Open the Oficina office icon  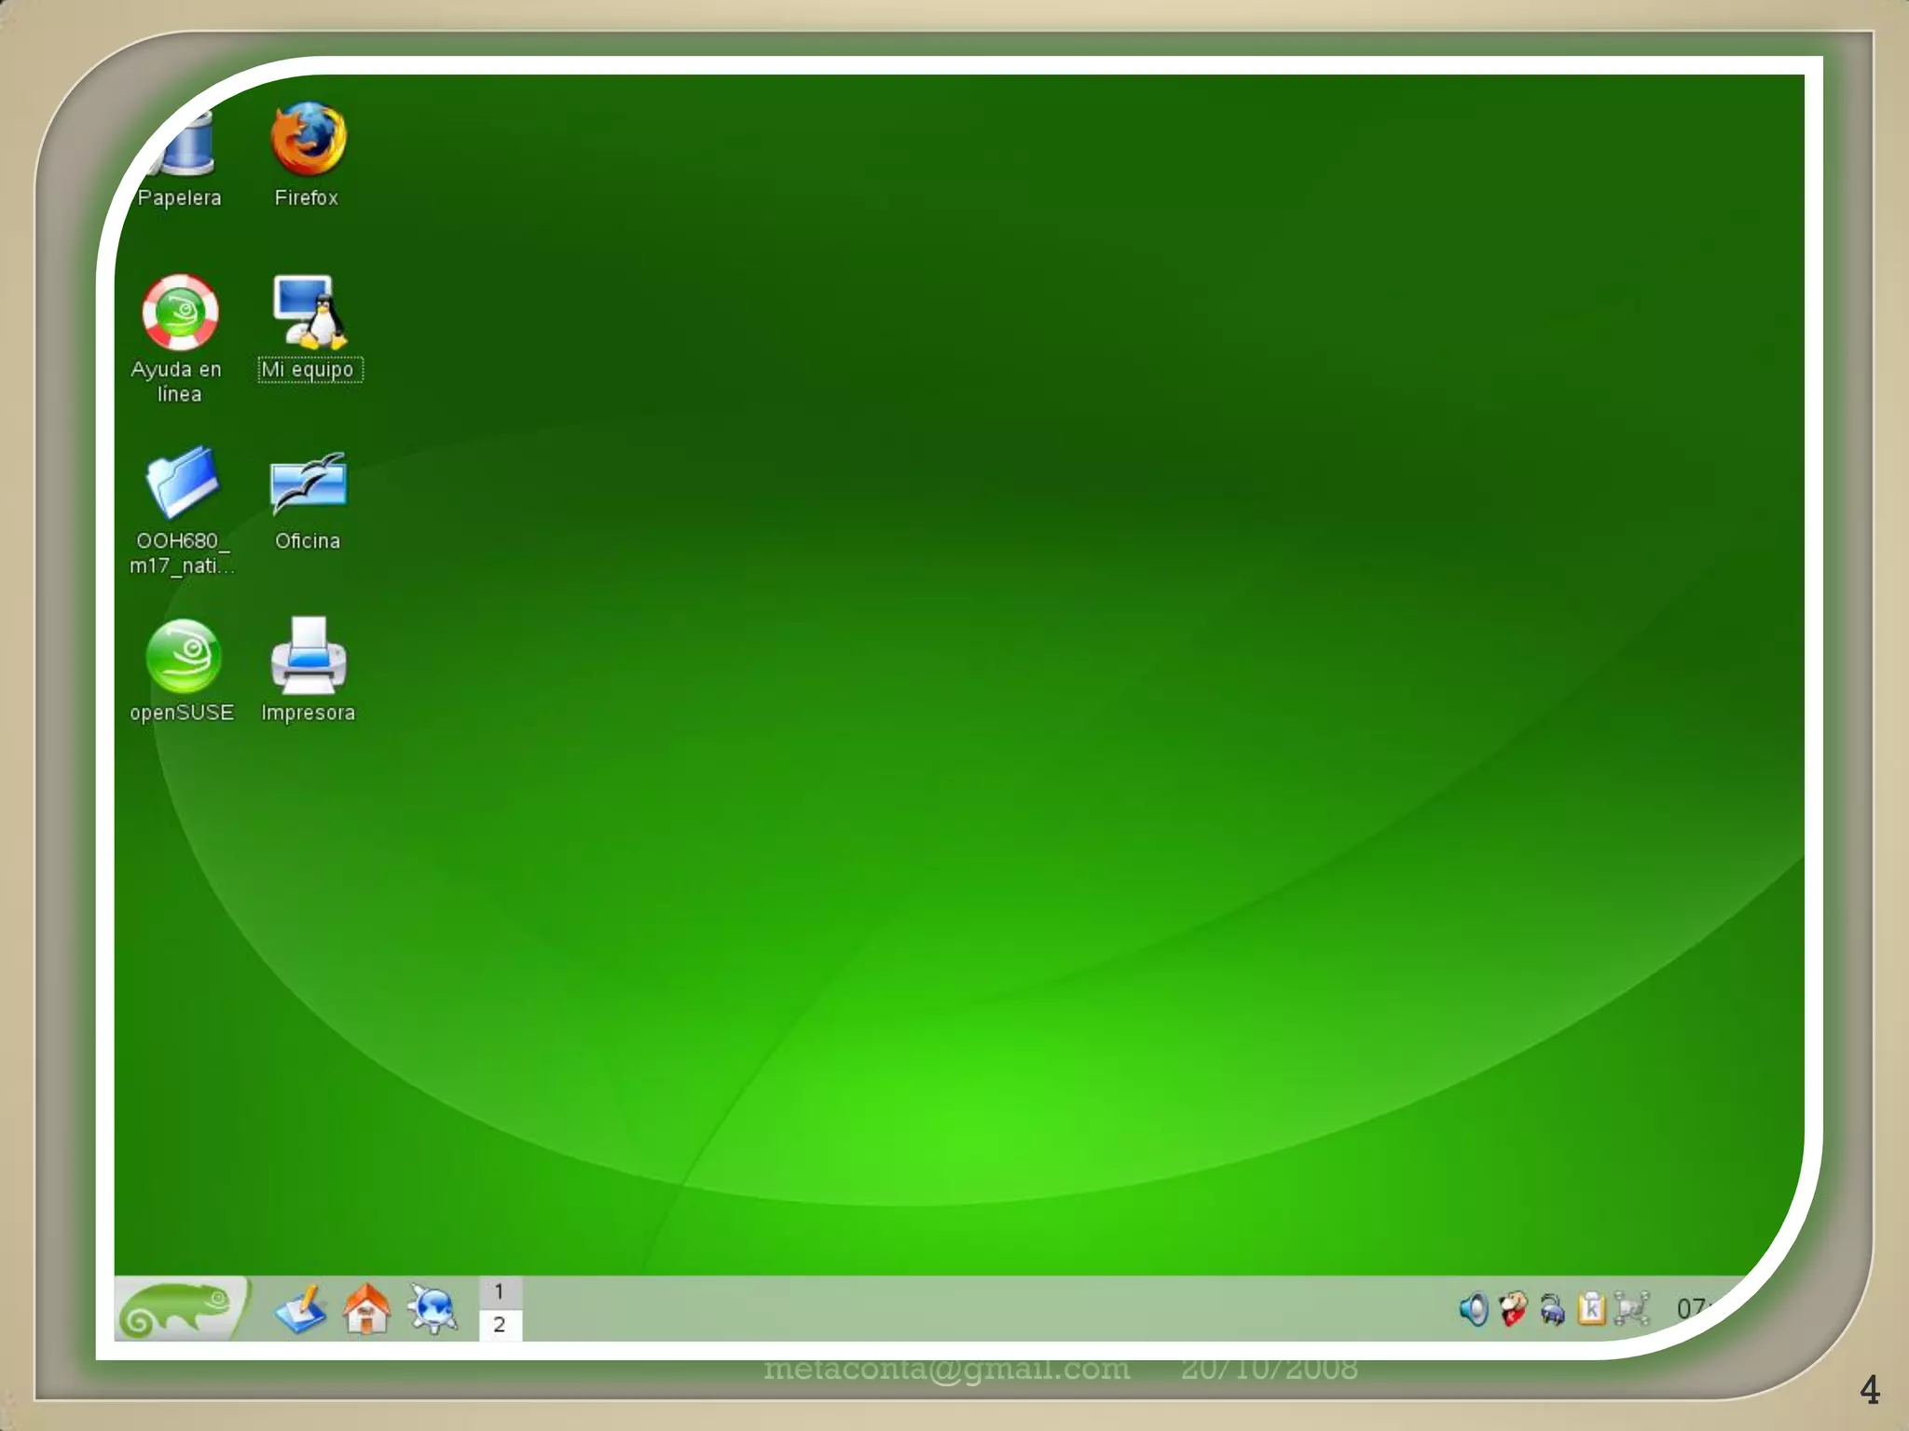pos(308,484)
